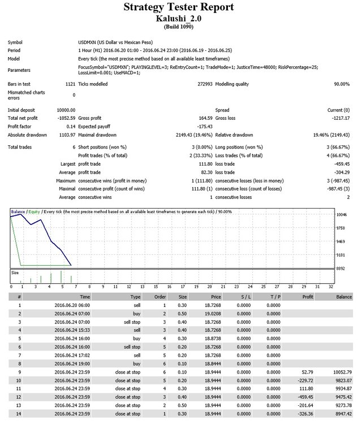The width and height of the screenshot is (362, 429).
Task: Select time 2016.06.24 17:02 in row 7
Action: click(x=72, y=356)
